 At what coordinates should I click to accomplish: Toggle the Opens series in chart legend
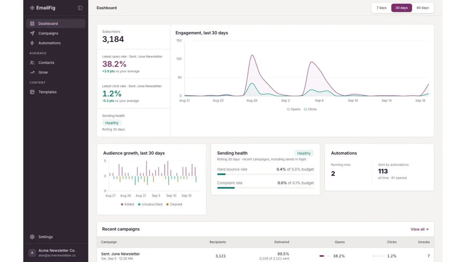(294, 109)
